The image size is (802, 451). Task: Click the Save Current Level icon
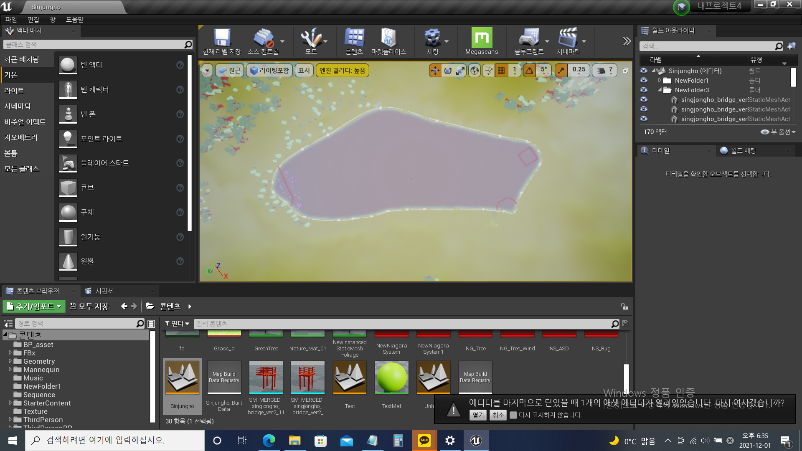click(x=222, y=38)
